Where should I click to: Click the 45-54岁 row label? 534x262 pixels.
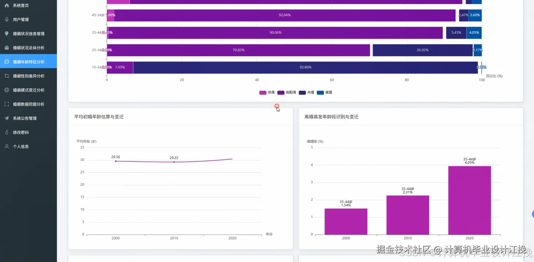pos(98,15)
